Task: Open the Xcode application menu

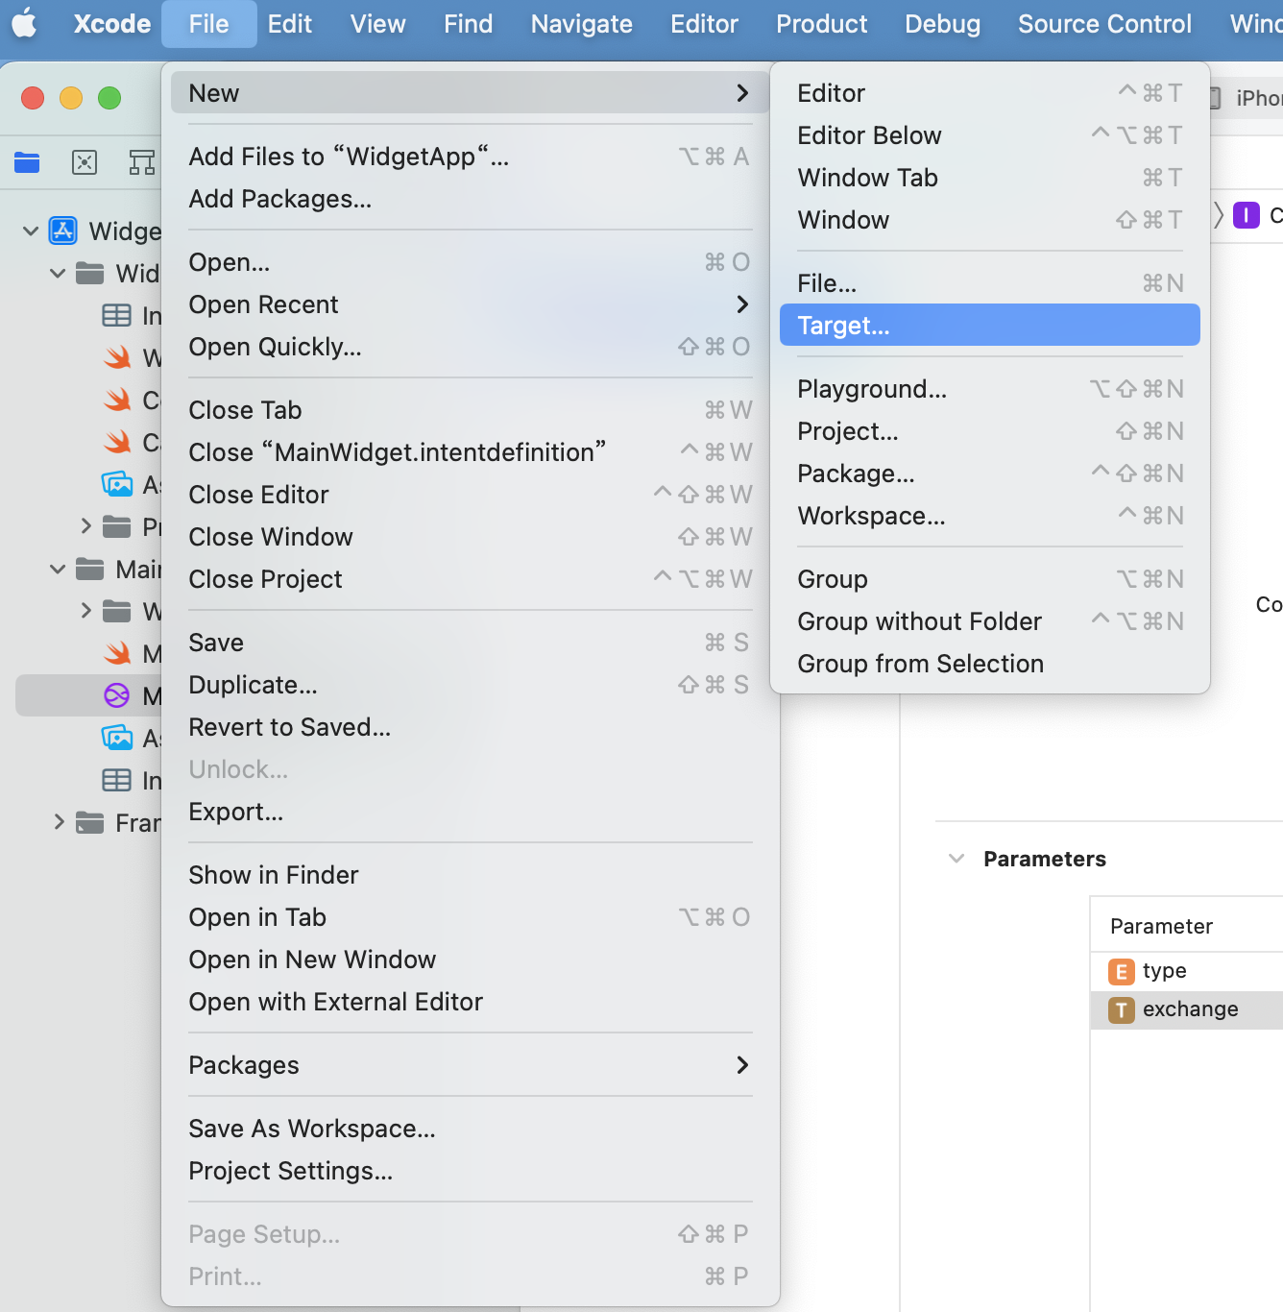Action: point(112,23)
